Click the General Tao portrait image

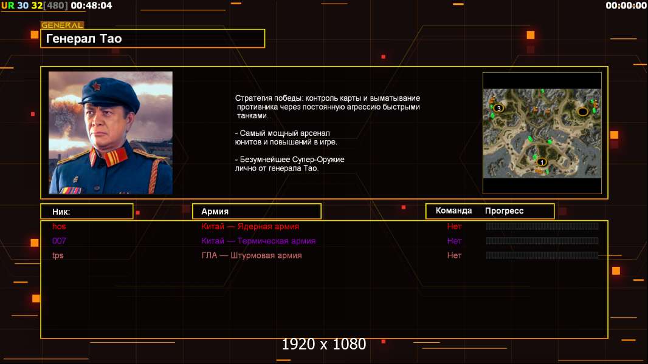[x=111, y=133]
